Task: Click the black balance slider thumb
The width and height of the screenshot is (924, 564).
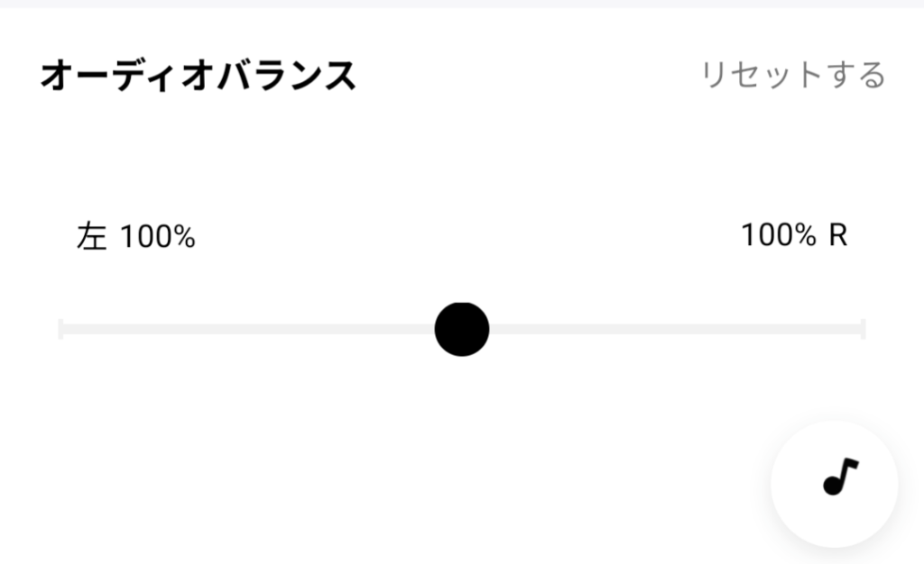Action: pos(462,329)
